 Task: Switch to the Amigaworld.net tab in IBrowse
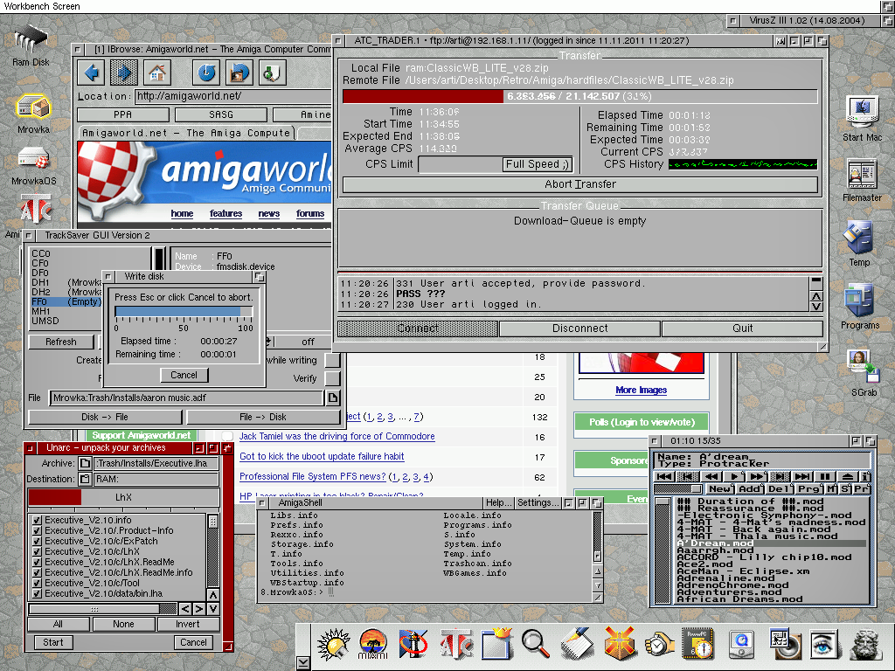[x=186, y=133]
